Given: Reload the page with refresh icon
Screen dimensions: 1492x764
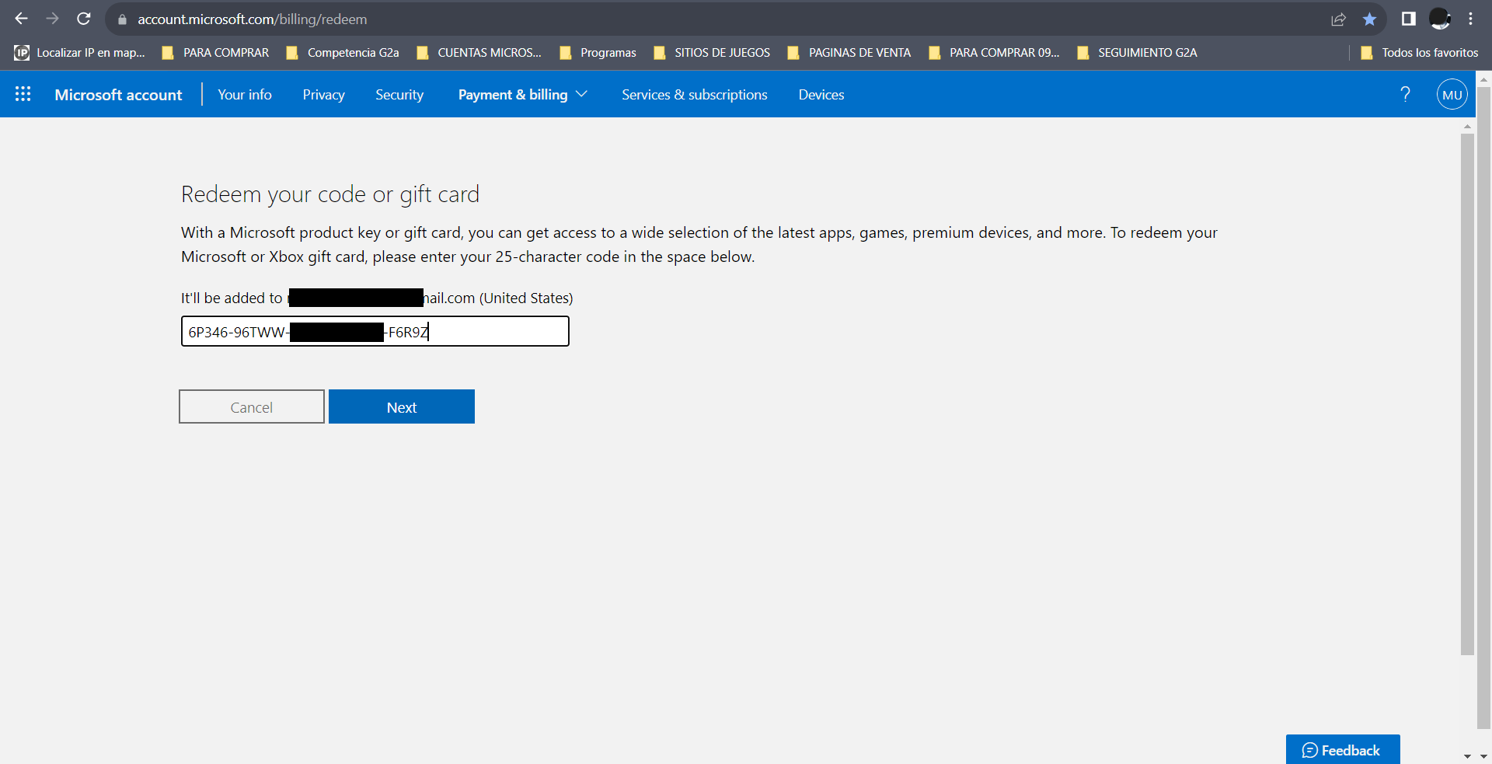Looking at the screenshot, I should pyautogui.click(x=84, y=19).
